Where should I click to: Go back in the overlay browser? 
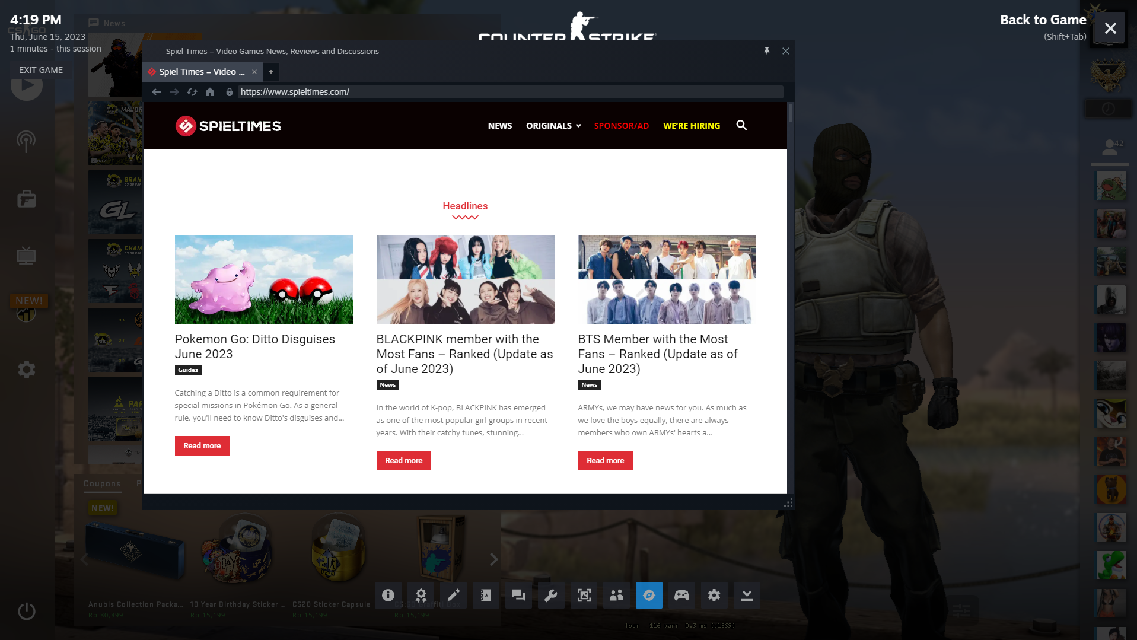point(157,92)
